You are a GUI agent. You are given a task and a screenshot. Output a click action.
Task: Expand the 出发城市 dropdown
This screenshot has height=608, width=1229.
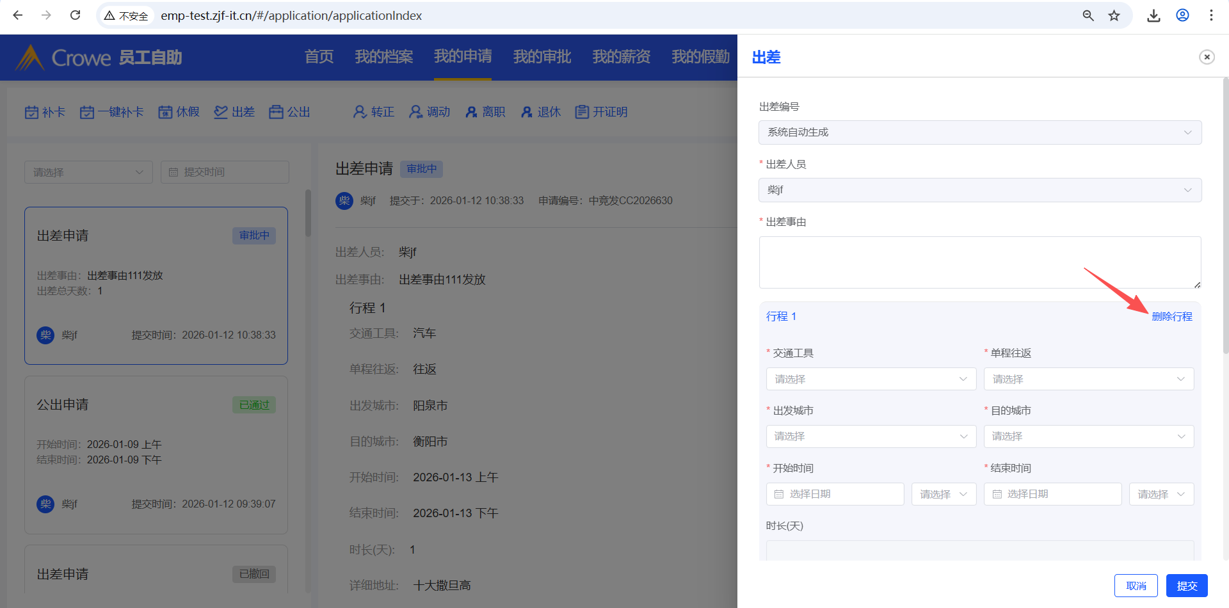click(x=871, y=436)
